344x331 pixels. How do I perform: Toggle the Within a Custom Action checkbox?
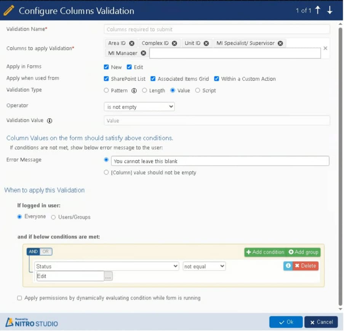point(216,79)
